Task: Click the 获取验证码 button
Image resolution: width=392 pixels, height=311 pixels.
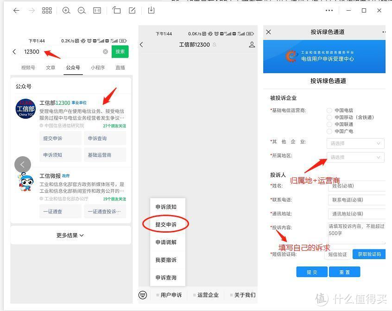Action: click(x=369, y=254)
